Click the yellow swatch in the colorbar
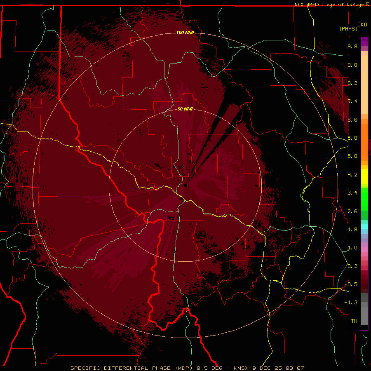The image size is (371, 371). (364, 176)
